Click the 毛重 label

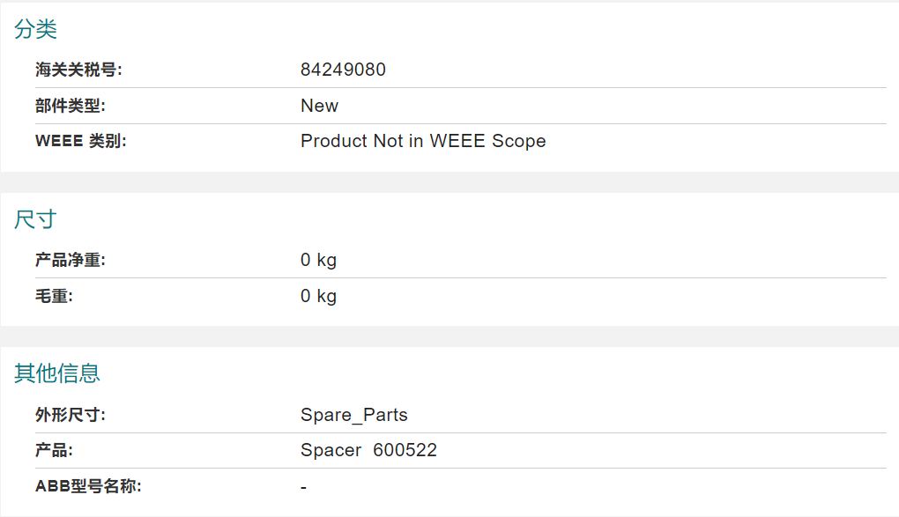point(54,296)
